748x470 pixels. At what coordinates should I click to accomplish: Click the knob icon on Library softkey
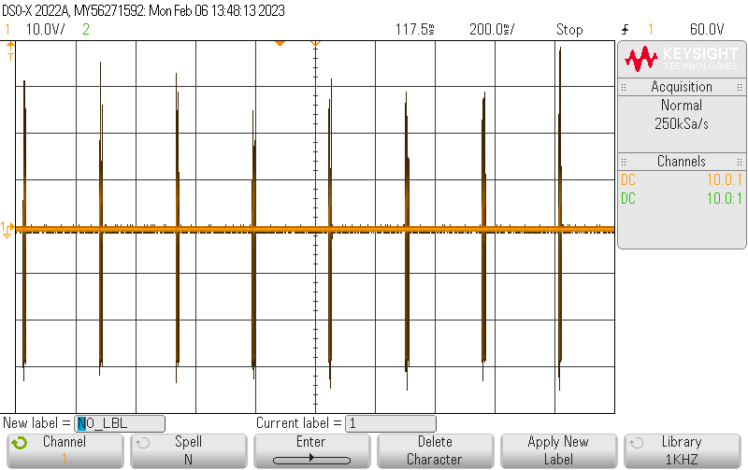636,443
